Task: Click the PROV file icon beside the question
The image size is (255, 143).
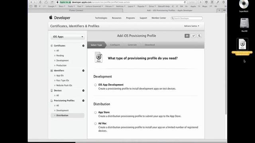Action: [98, 57]
